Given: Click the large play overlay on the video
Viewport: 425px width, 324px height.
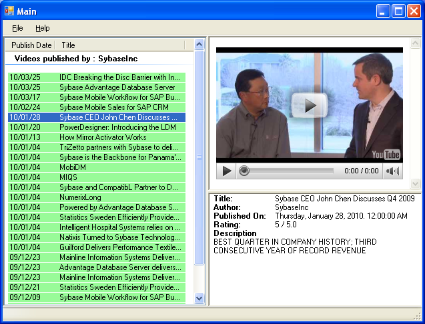Looking at the screenshot, I should [310, 105].
